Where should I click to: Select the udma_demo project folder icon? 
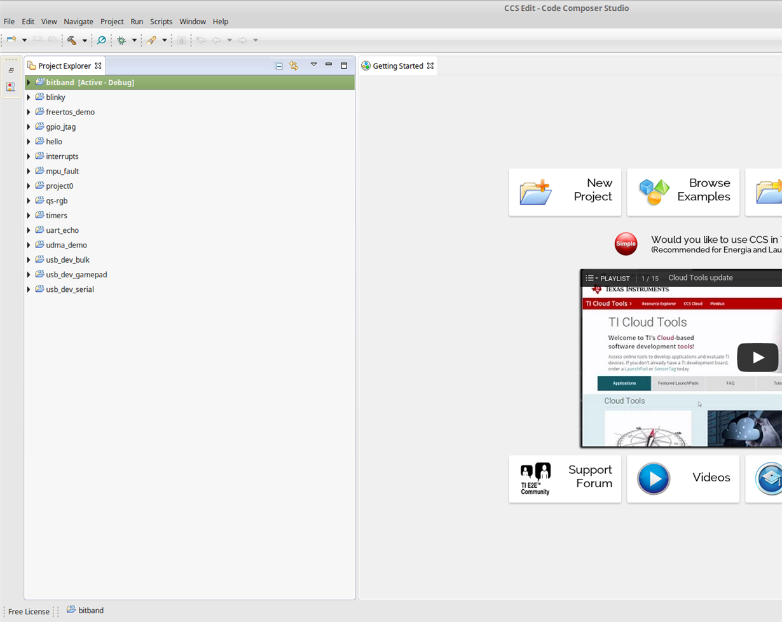(x=39, y=245)
